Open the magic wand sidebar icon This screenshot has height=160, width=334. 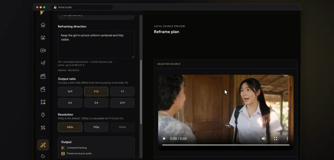(43, 128)
